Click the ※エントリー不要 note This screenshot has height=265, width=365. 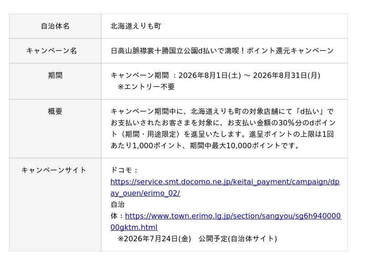[146, 87]
